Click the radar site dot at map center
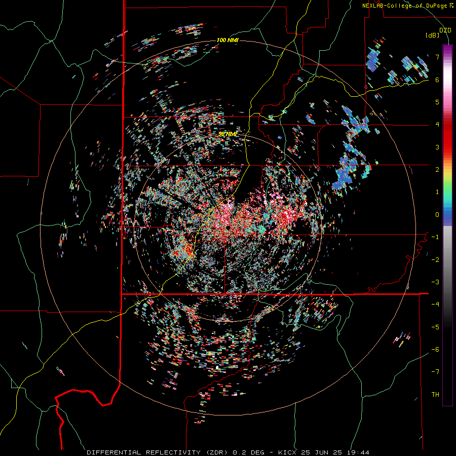This screenshot has height=456, width=456. coord(228,227)
